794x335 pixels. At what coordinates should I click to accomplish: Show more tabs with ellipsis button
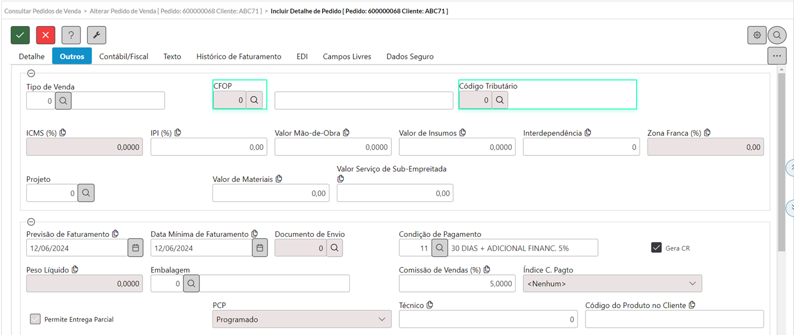coord(777,56)
